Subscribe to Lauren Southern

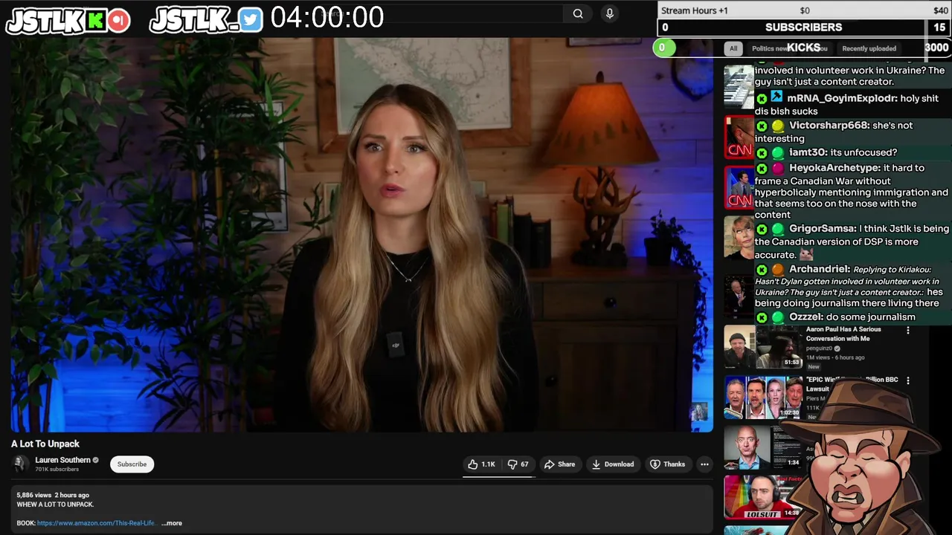[132, 464]
